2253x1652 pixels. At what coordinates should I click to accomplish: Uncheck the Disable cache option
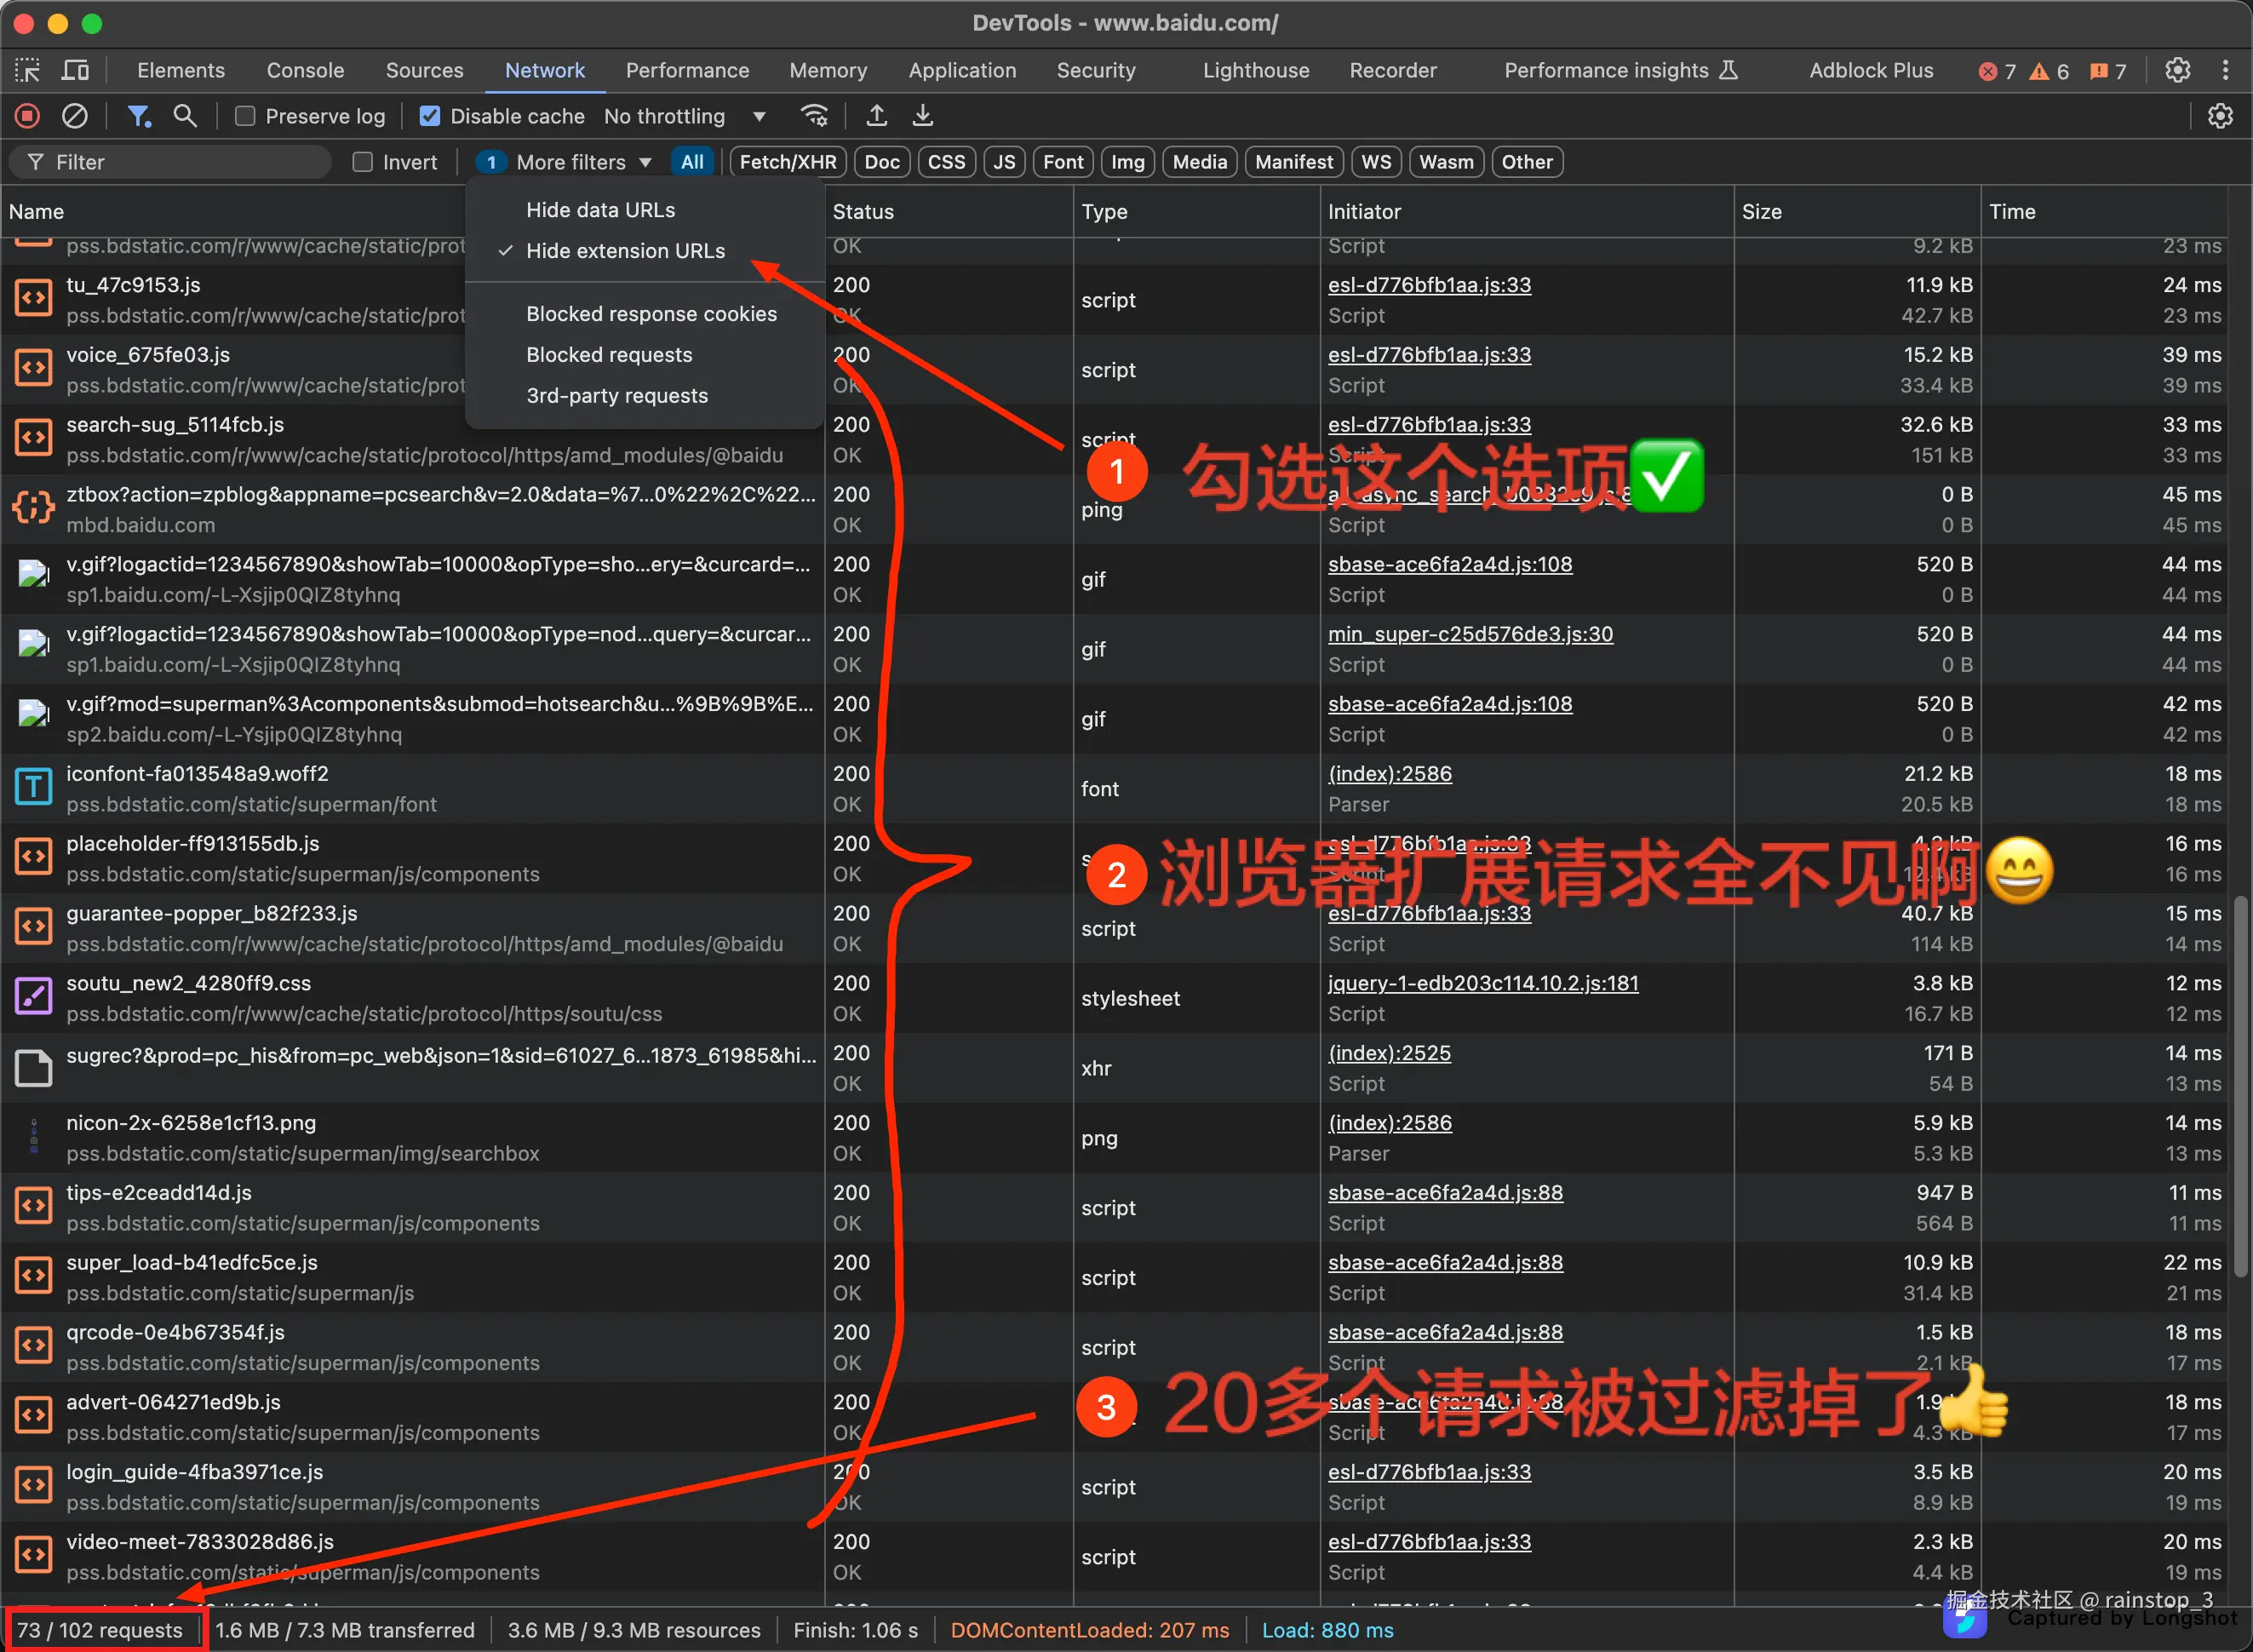[430, 115]
